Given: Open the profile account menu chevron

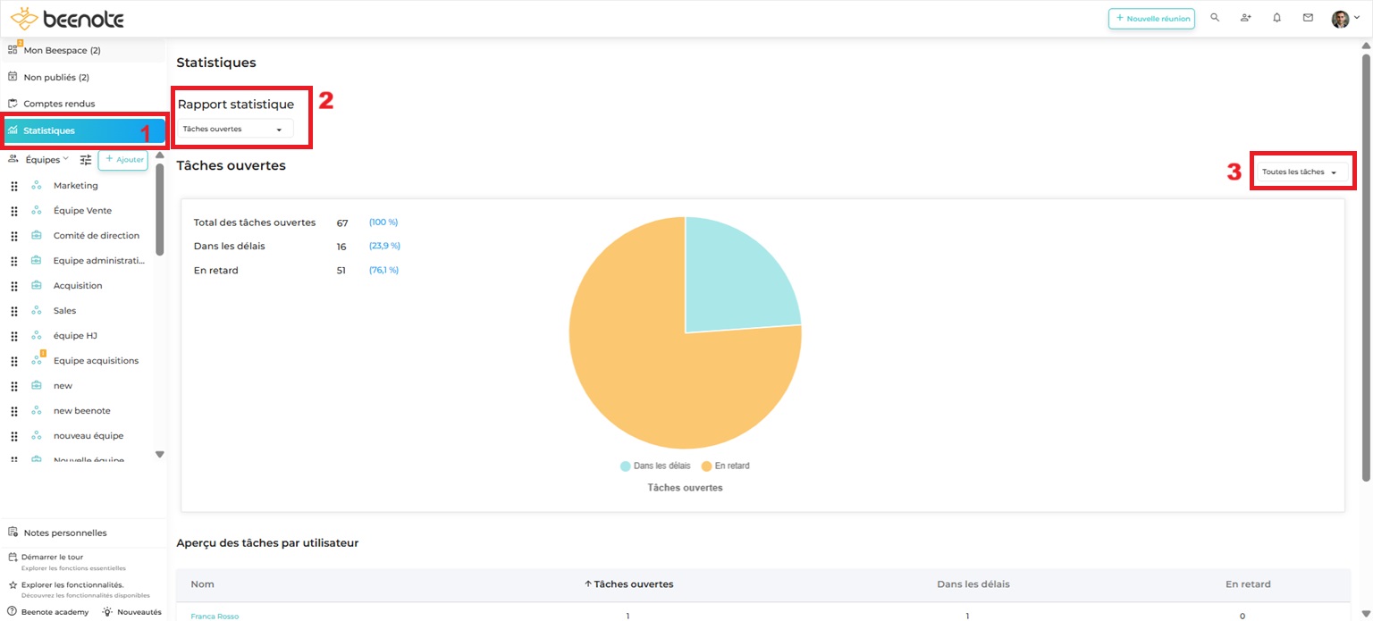Looking at the screenshot, I should pyautogui.click(x=1355, y=17).
